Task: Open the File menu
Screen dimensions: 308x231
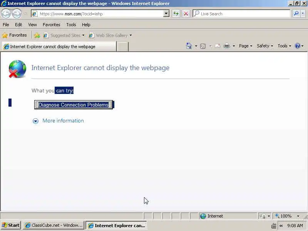Action: pyautogui.click(x=6, y=25)
